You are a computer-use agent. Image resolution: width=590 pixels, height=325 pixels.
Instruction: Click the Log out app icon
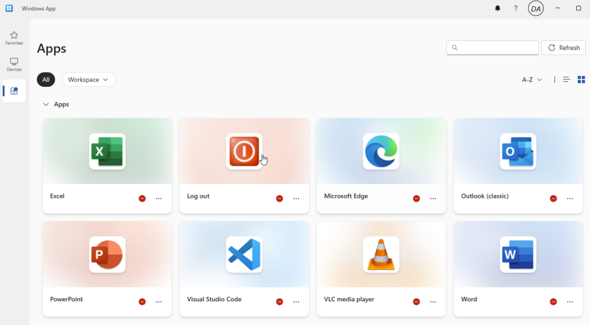tap(244, 151)
